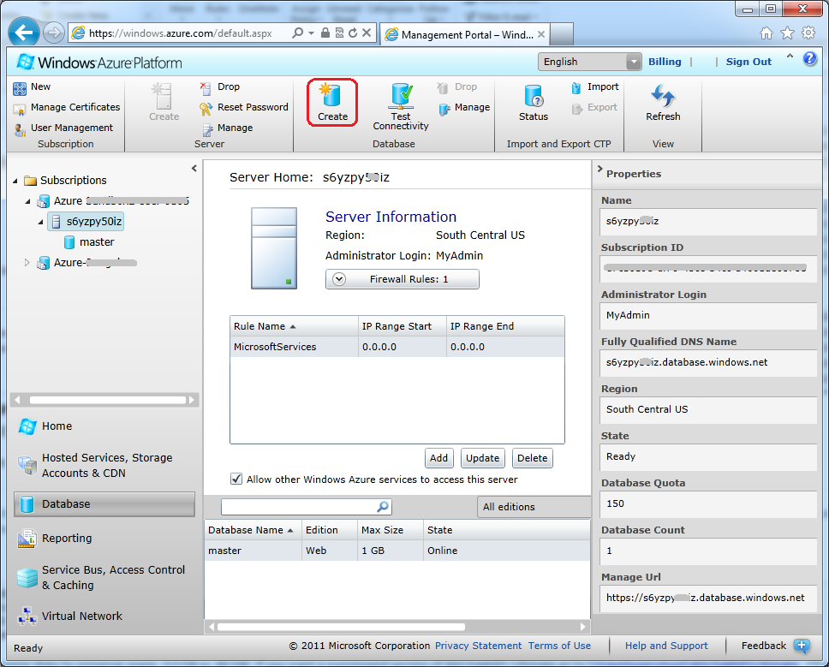Select the master database tree item
Viewport: 829px width, 667px height.
pyautogui.click(x=89, y=242)
